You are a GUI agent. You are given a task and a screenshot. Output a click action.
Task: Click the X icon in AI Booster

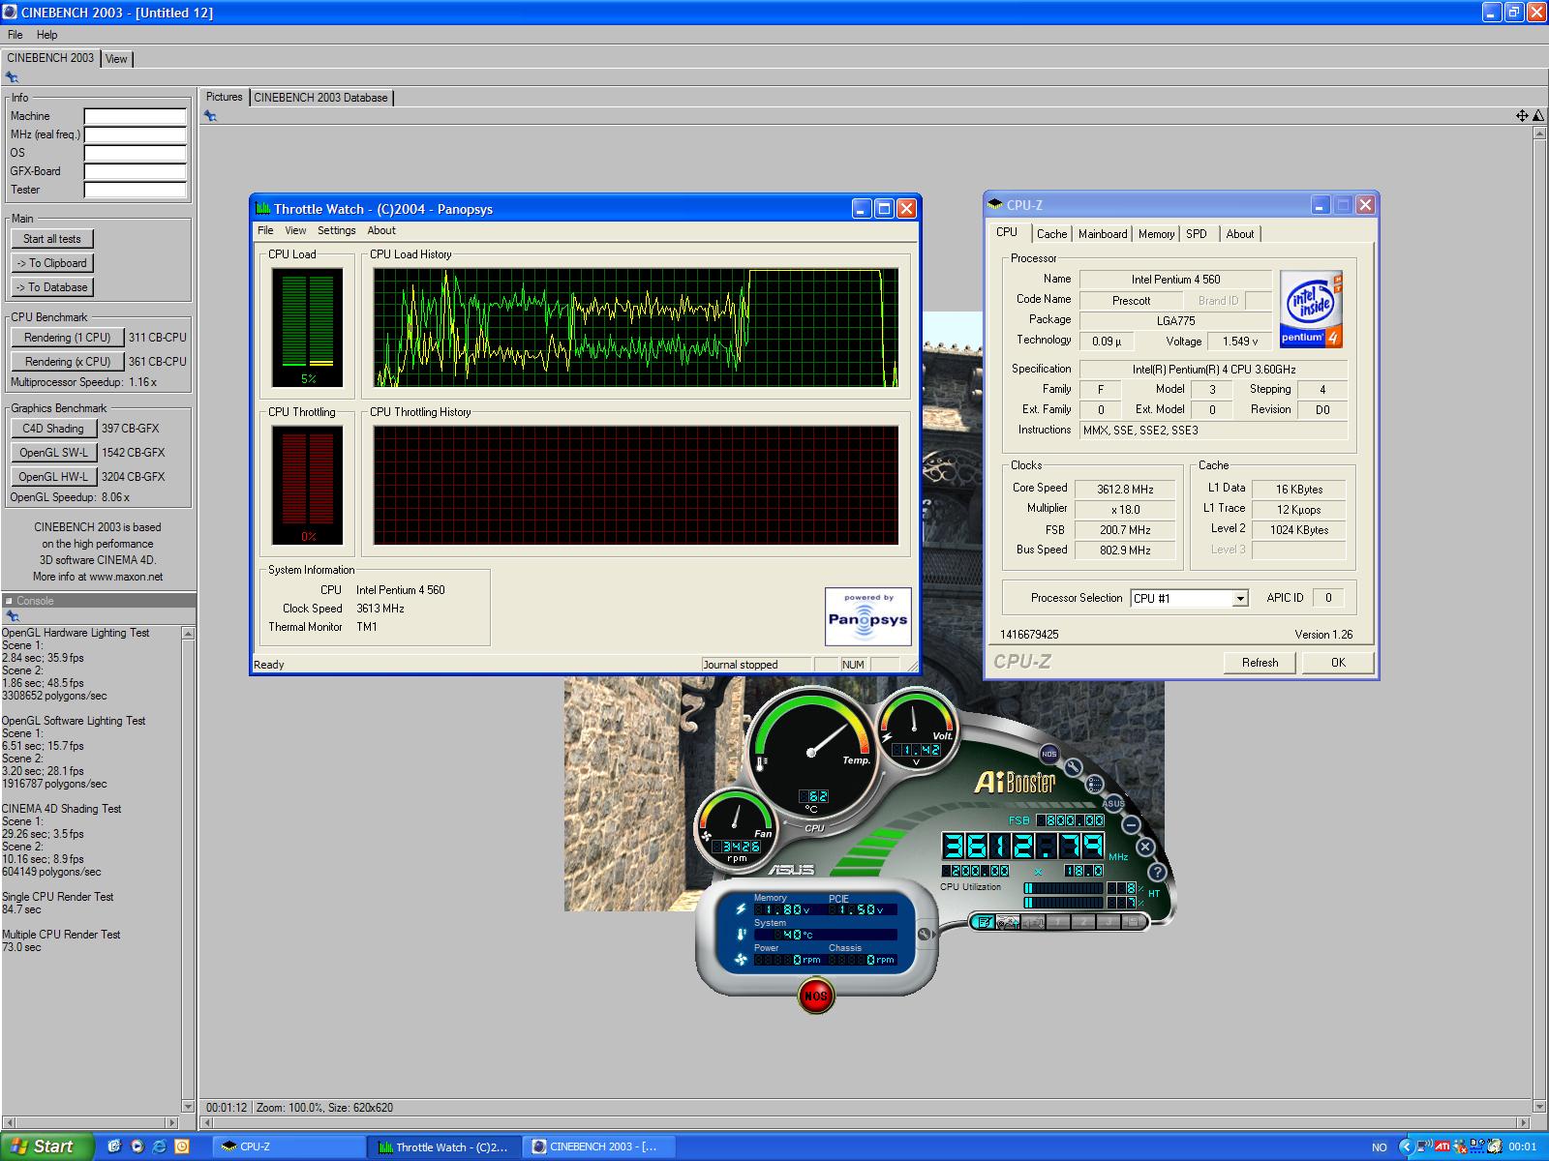pyautogui.click(x=1144, y=847)
